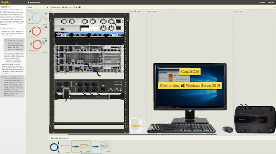Click the black power adapter on the PDU
276x154 pixels.
click(x=66, y=93)
